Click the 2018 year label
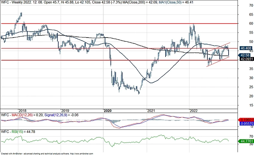This screenshot has width=254, height=155. (22, 111)
